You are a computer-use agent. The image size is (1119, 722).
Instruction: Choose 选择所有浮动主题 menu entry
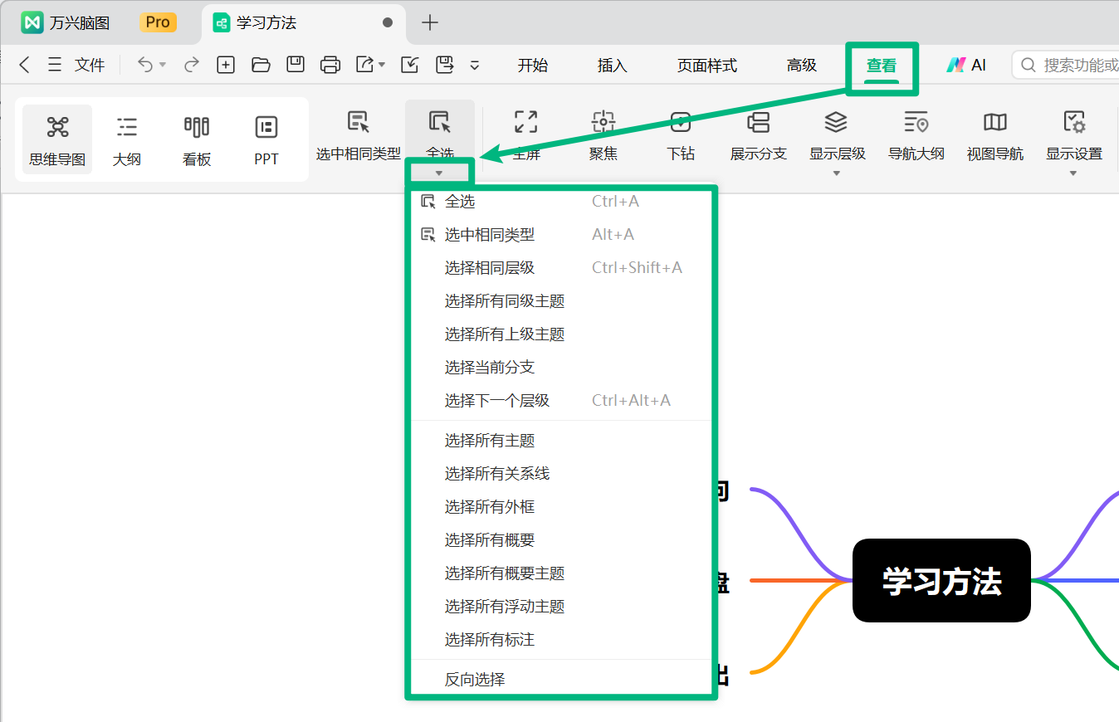[560, 607]
